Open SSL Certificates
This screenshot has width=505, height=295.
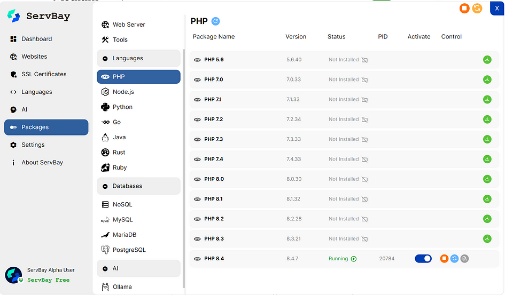(46, 74)
